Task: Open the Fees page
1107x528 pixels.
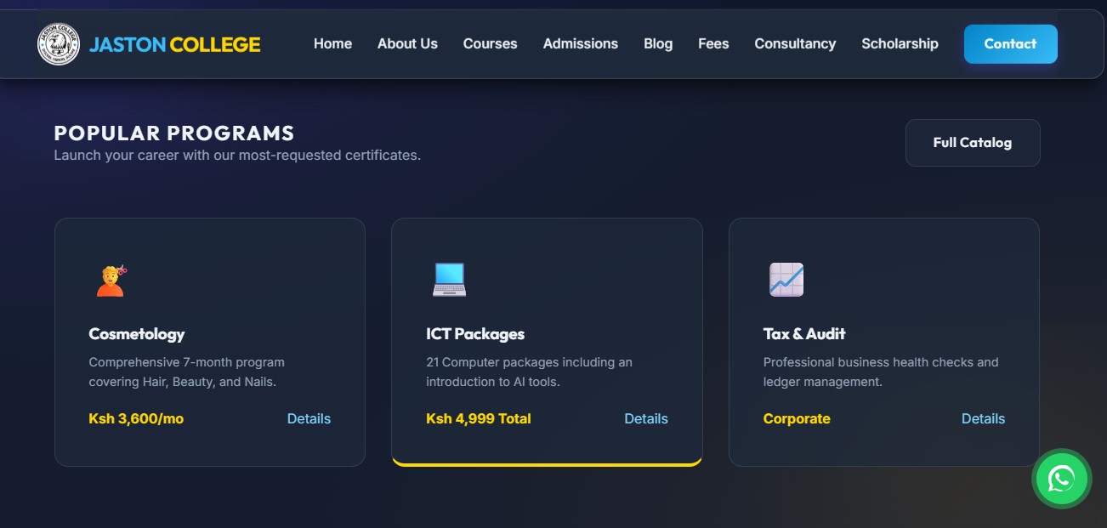Action: pos(713,44)
